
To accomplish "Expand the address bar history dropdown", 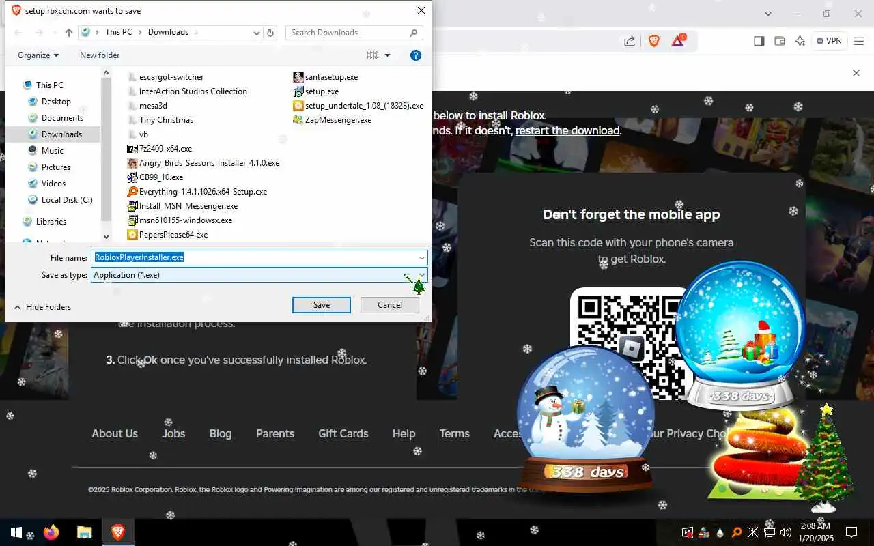I will (x=257, y=33).
